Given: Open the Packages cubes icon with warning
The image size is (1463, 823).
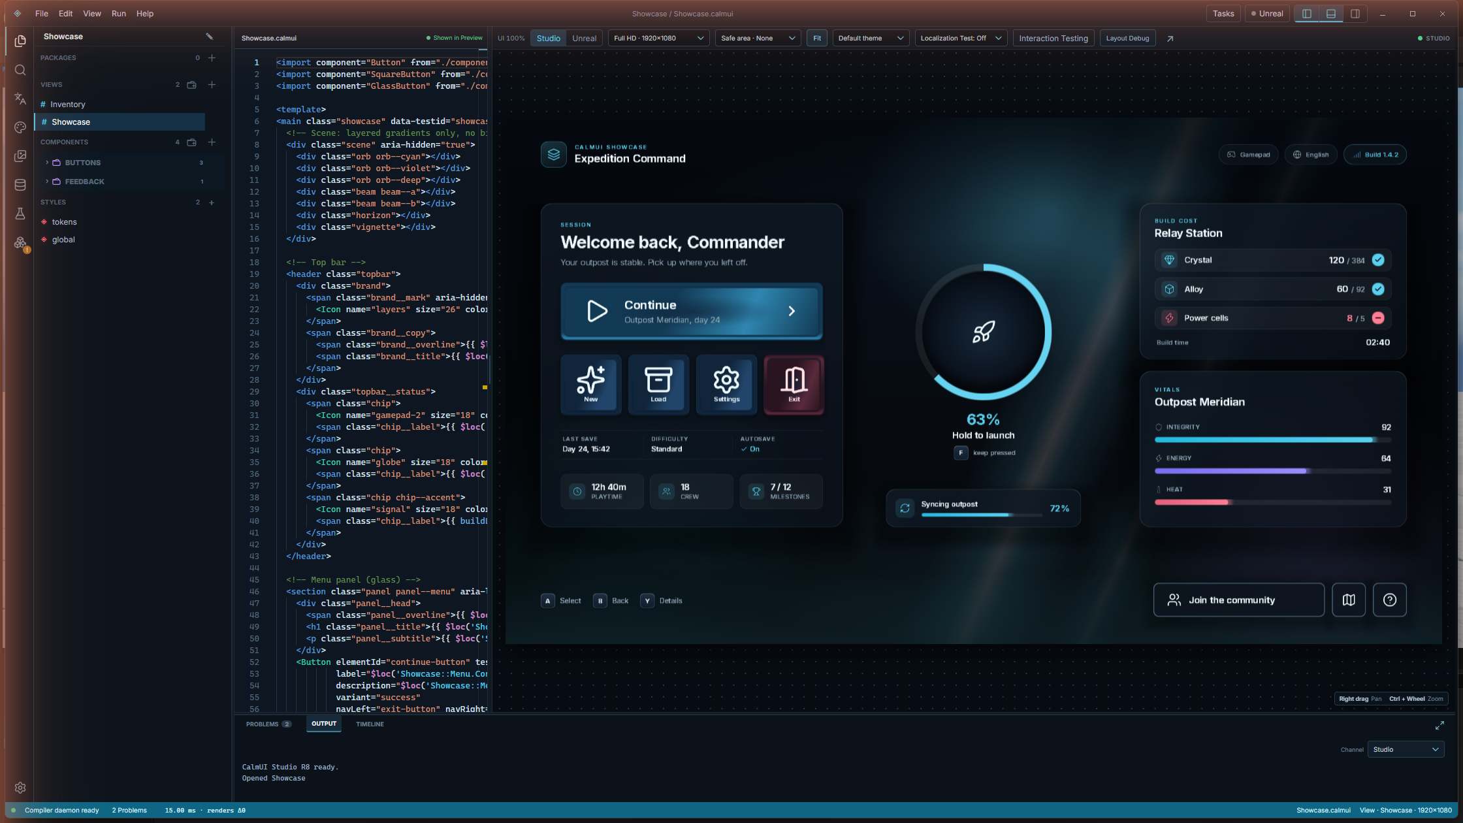Looking at the screenshot, I should (x=20, y=243).
